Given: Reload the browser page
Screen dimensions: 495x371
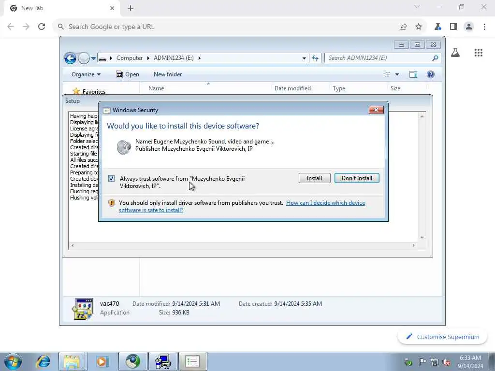Looking at the screenshot, I should [x=42, y=27].
